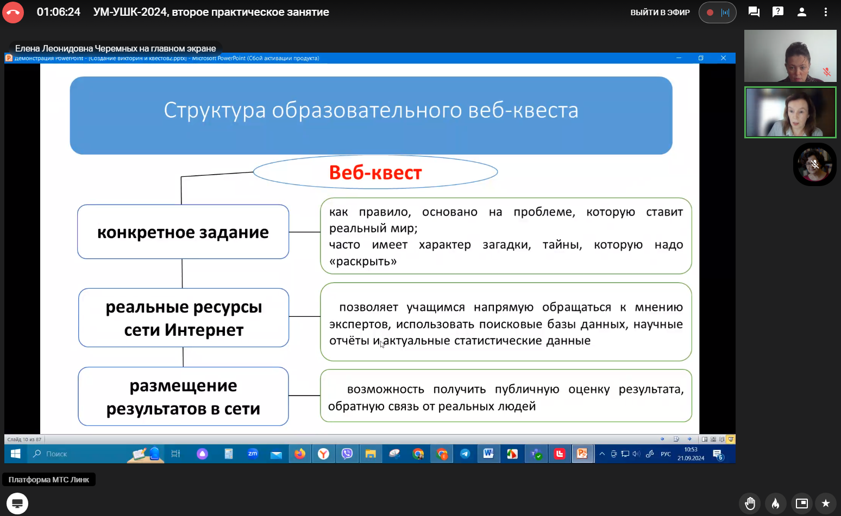Click the star reaction button

pos(825,504)
